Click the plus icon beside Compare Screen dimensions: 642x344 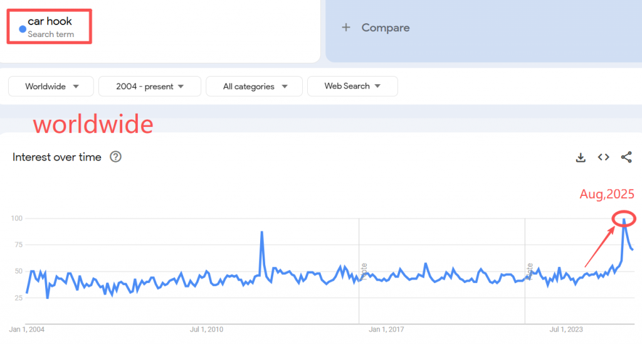pyautogui.click(x=346, y=28)
